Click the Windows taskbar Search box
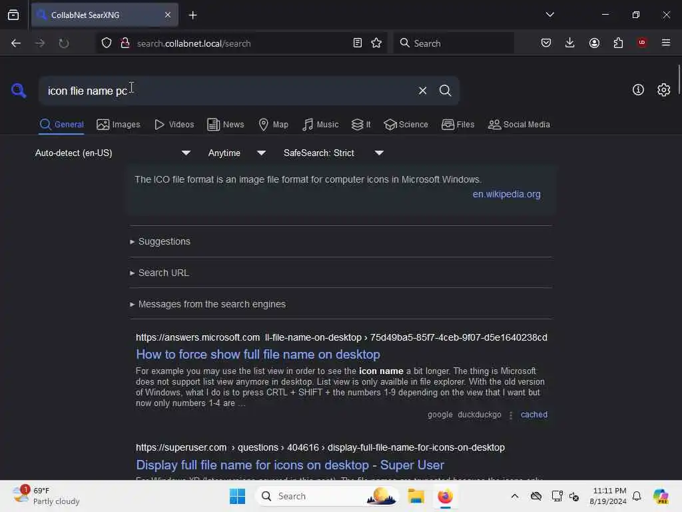Viewport: 682px width, 512px height. [327, 496]
